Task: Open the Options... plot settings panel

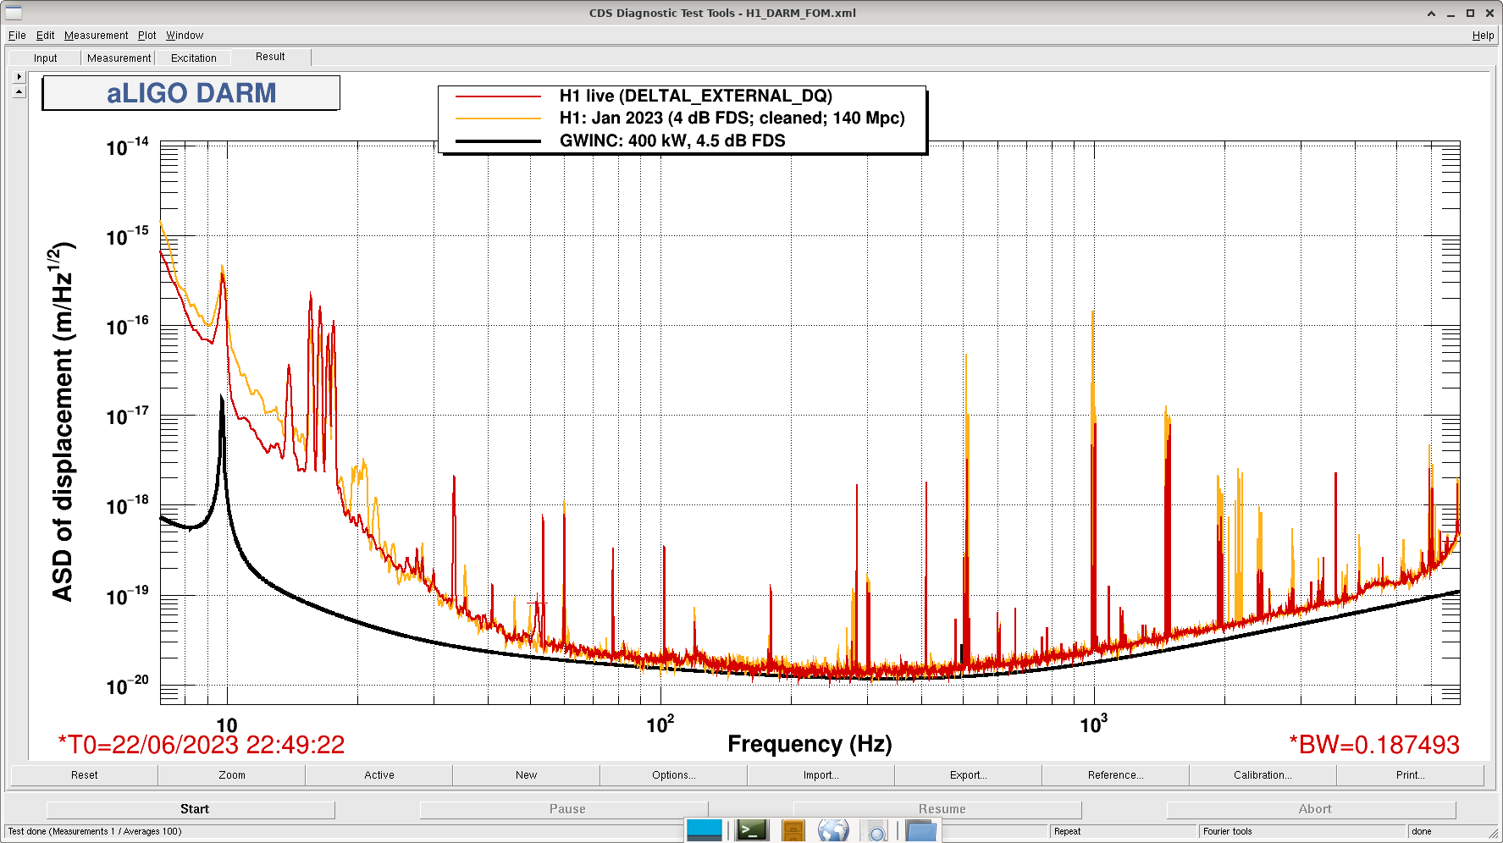Action: coord(673,774)
